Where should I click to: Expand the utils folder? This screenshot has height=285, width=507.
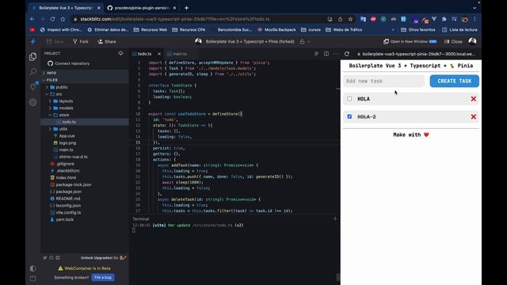(x=63, y=129)
